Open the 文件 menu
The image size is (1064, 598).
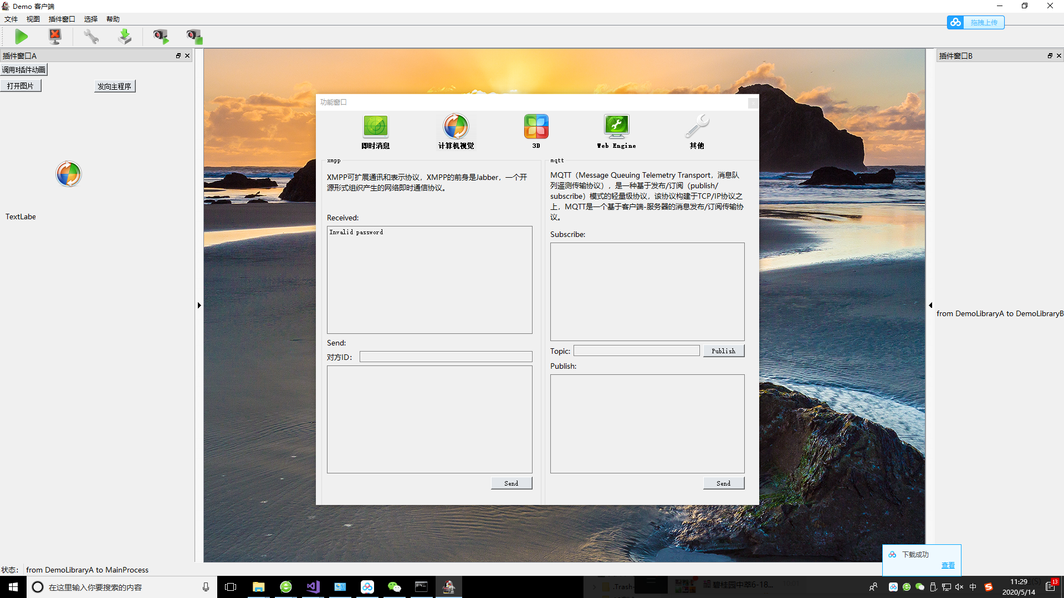[11, 19]
